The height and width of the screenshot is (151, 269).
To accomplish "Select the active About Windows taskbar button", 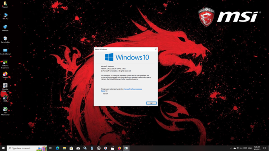I will (126, 148).
